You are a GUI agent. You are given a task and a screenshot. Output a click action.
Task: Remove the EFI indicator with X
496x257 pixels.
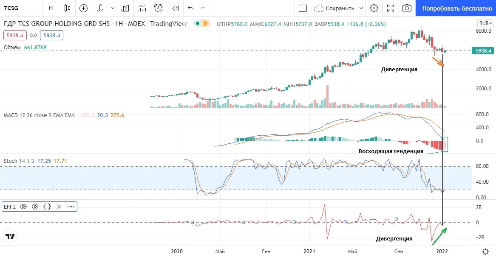click(x=59, y=207)
